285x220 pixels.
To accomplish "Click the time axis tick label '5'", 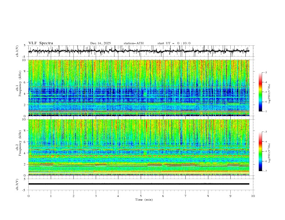I will (x=141, y=196).
